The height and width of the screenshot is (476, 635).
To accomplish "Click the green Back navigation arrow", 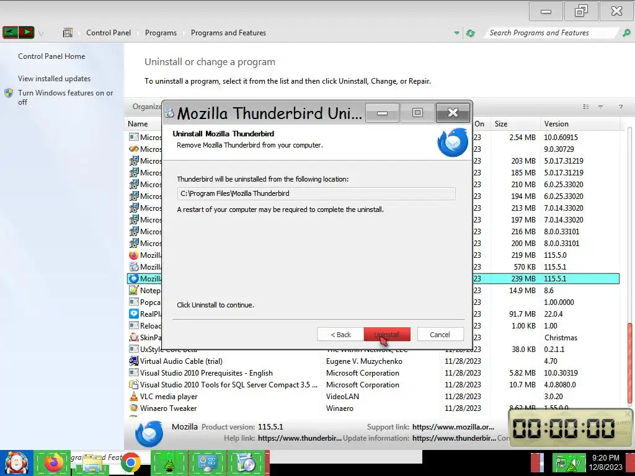I will tap(10, 32).
